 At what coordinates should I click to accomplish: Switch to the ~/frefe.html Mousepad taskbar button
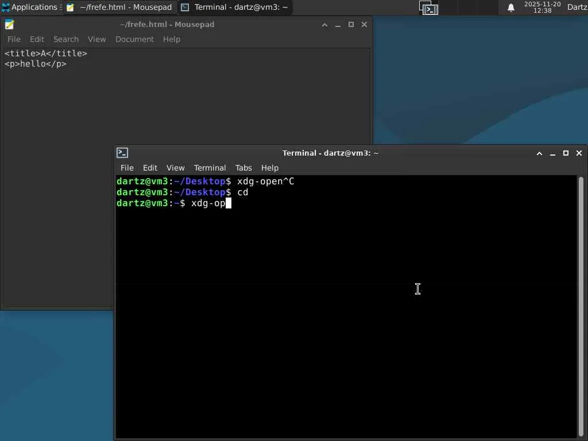click(119, 7)
